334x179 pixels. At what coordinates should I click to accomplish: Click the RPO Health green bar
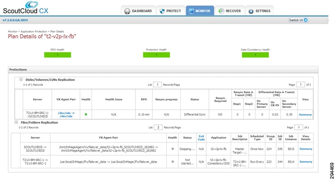58,55
